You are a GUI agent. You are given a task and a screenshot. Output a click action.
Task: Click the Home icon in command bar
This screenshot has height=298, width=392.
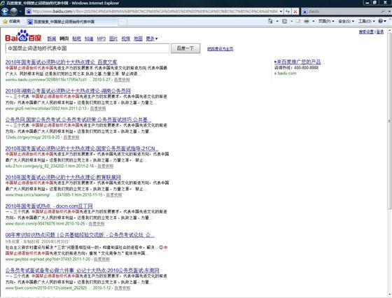click(270, 21)
